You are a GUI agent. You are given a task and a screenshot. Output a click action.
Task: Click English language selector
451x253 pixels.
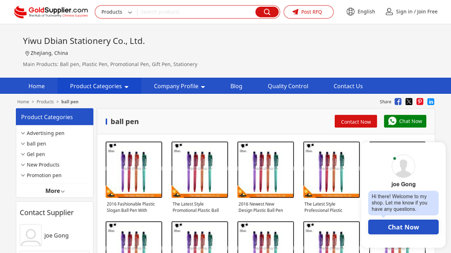(366, 12)
